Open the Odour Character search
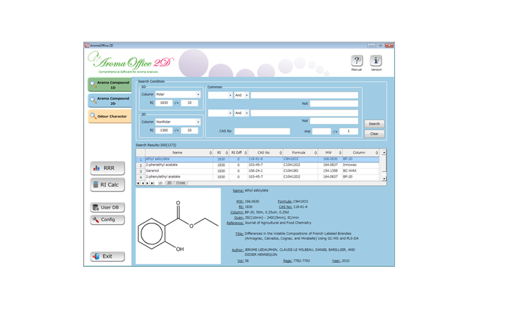This screenshot has height=321, width=505. pos(109,116)
